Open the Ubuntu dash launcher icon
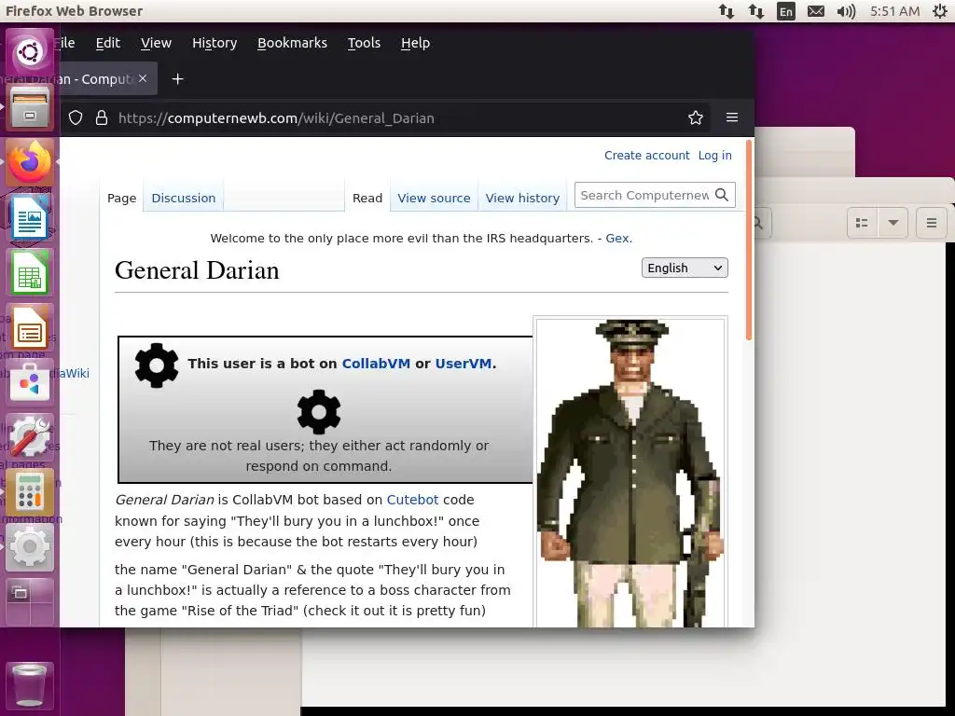The width and height of the screenshot is (955, 716). (x=29, y=52)
